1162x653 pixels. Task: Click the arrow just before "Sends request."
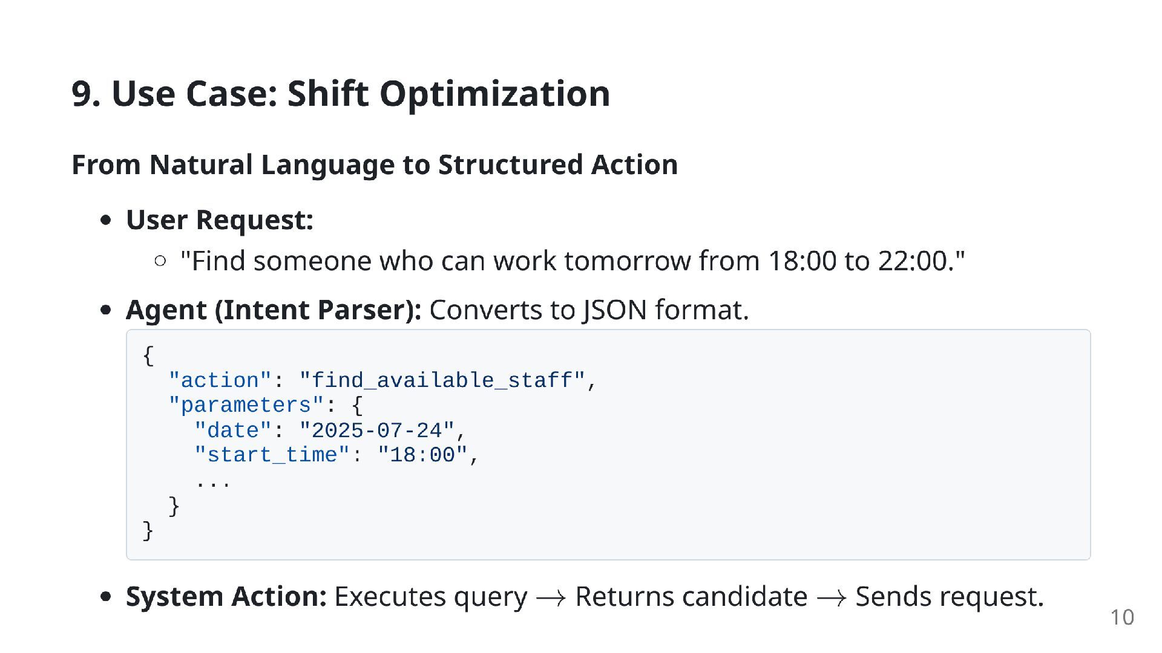(x=831, y=597)
